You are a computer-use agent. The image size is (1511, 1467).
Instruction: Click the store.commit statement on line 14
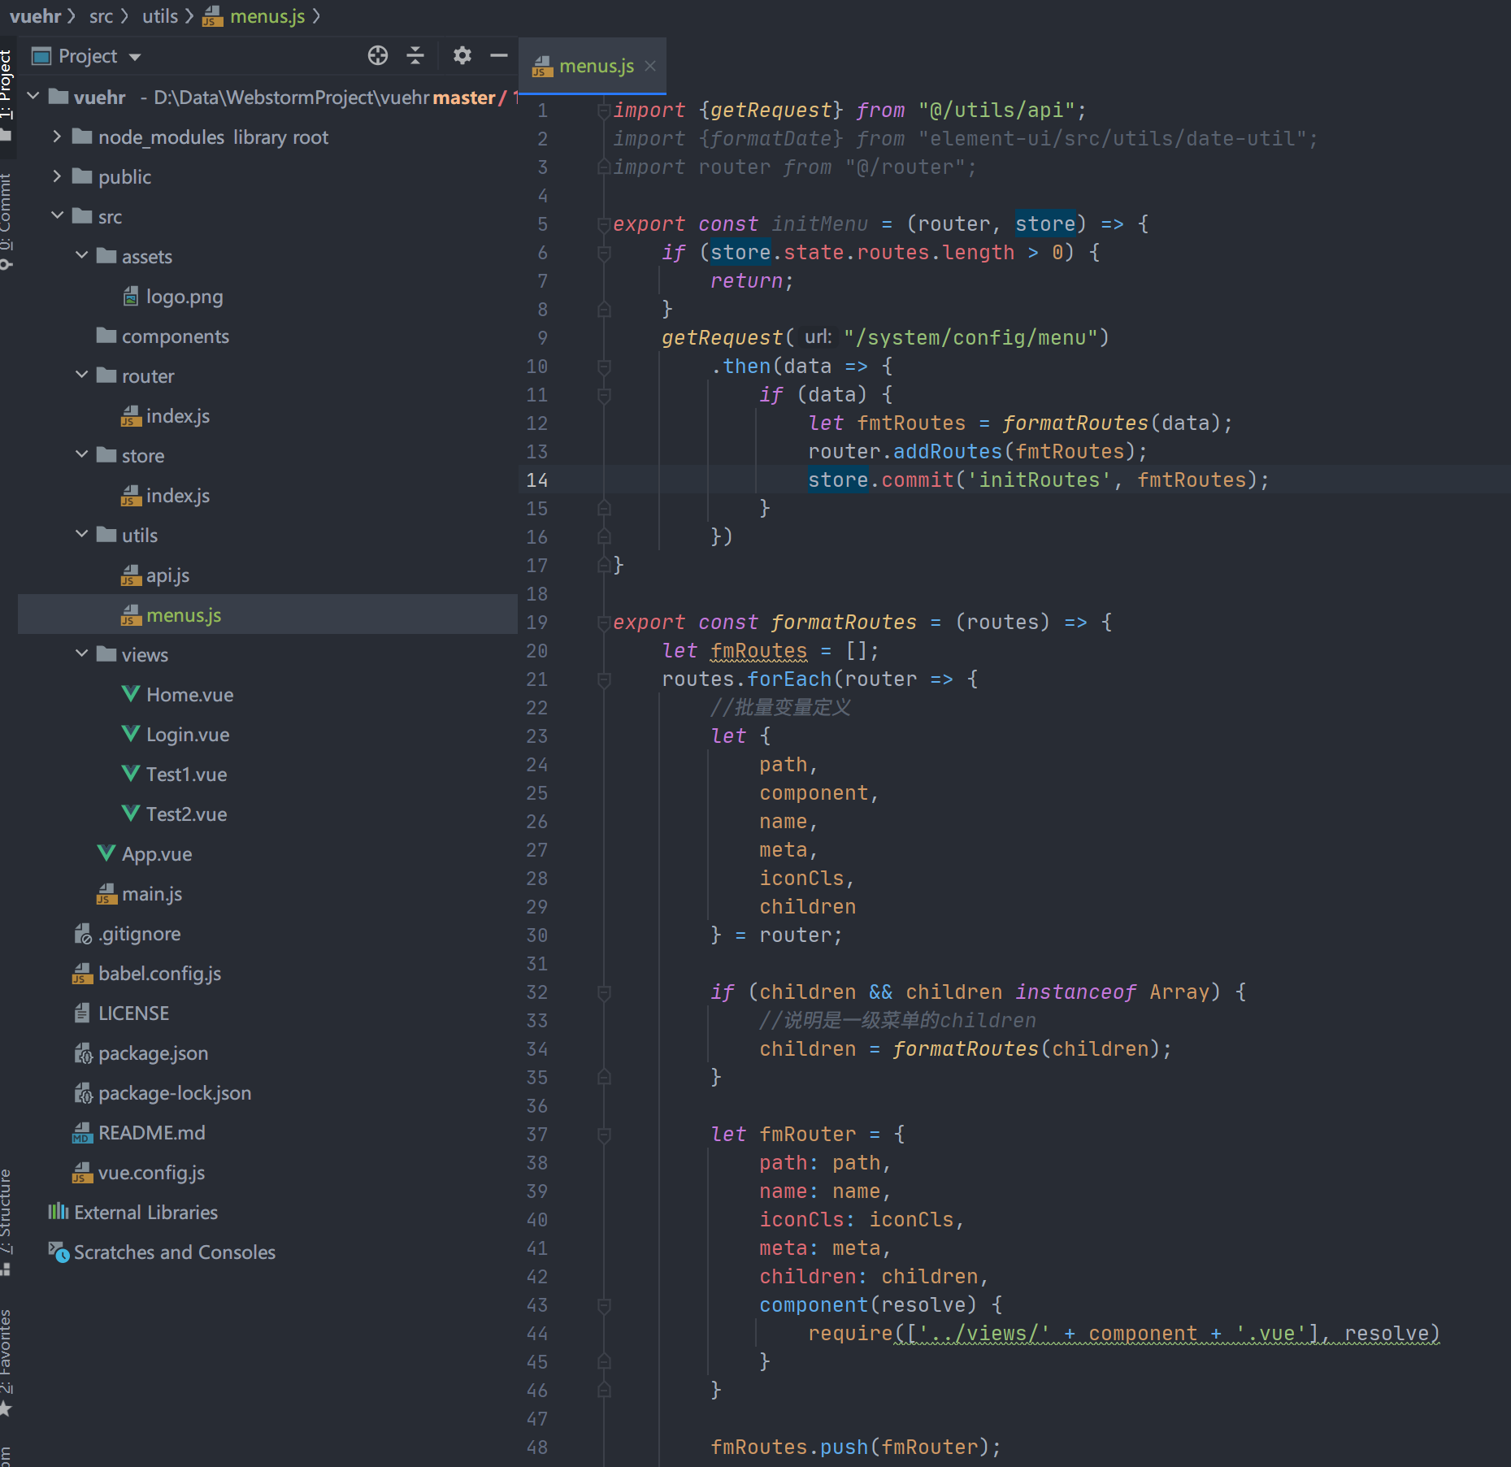pos(1038,480)
